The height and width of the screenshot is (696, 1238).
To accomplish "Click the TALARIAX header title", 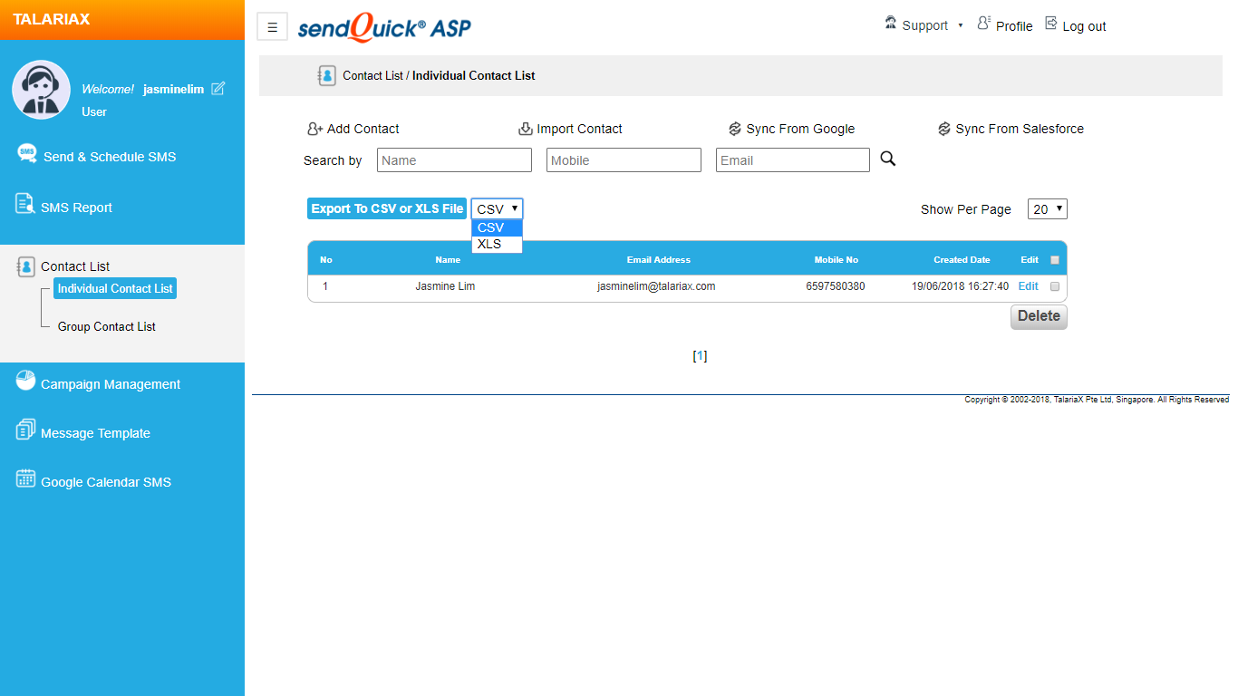I will coord(52,19).
